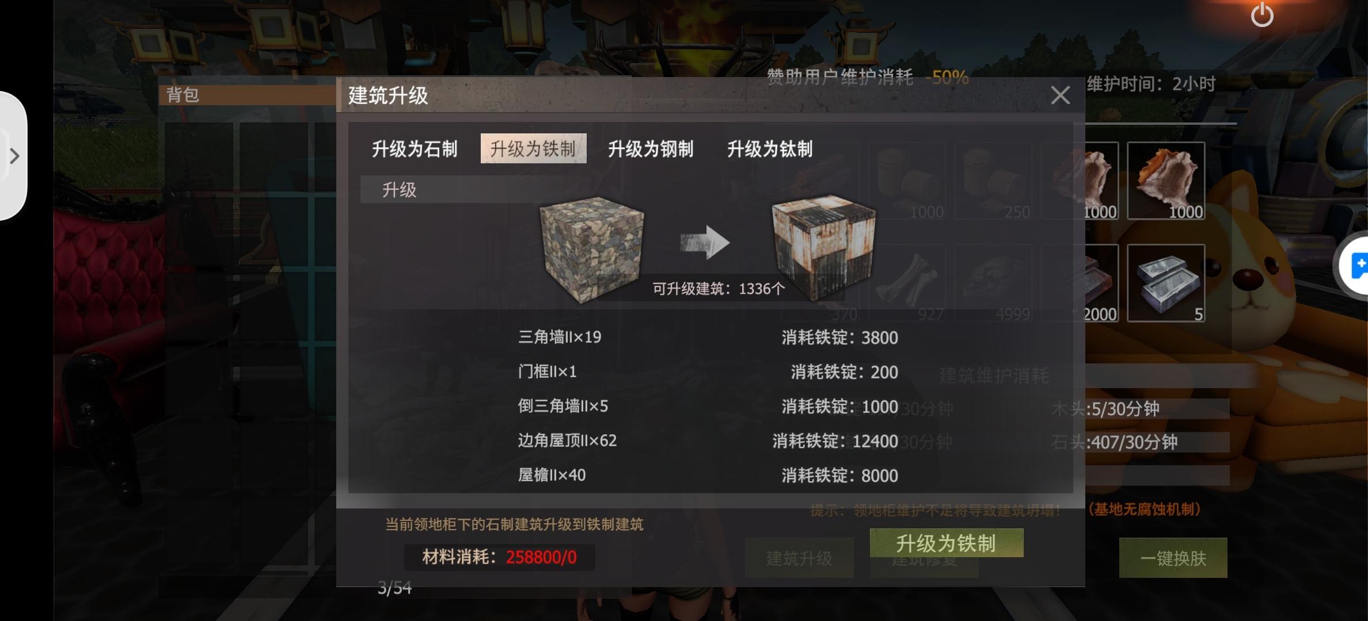This screenshot has width=1368, height=621.
Task: Click the 一键换肤 button
Action: [x=1173, y=558]
